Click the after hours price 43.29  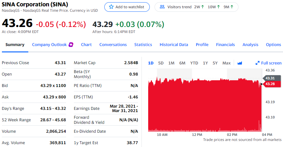(x=102, y=24)
